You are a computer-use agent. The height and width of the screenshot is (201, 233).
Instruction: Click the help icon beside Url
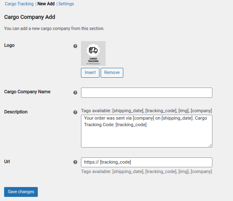pos(75,162)
